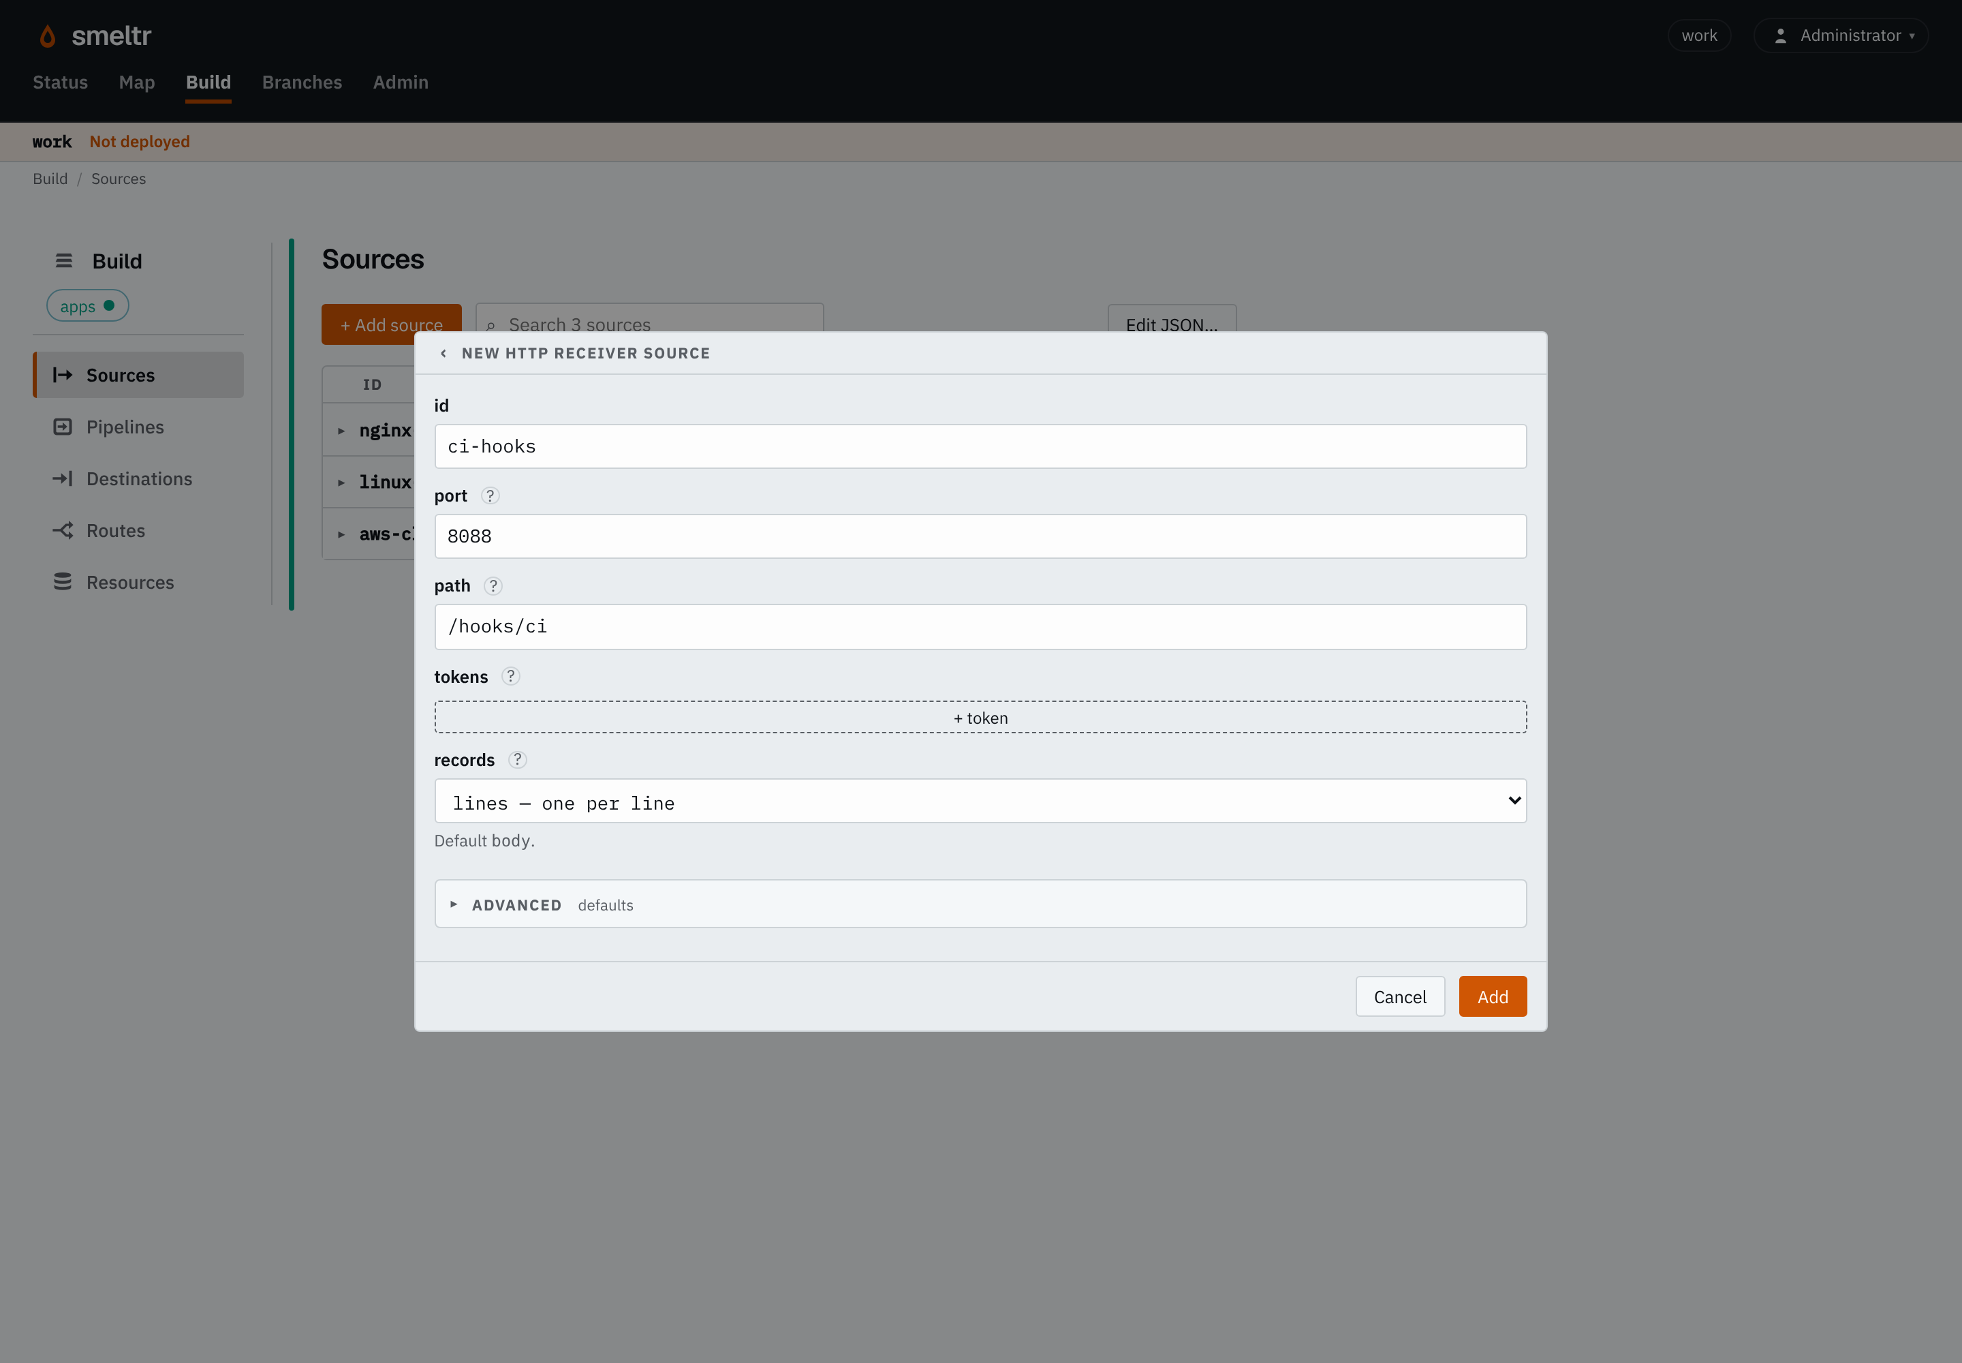
Task: Click the Add button in dialog
Action: pyautogui.click(x=1493, y=996)
